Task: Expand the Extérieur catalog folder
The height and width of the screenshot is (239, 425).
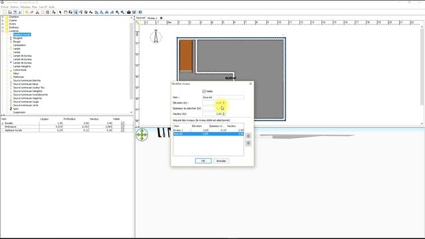Action: tap(3, 27)
